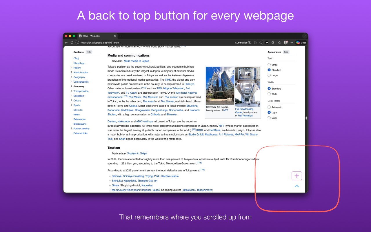This screenshot has height=232, width=371.
Task: Close the Tokyo - Wikipedia tab
Action: (115, 36)
